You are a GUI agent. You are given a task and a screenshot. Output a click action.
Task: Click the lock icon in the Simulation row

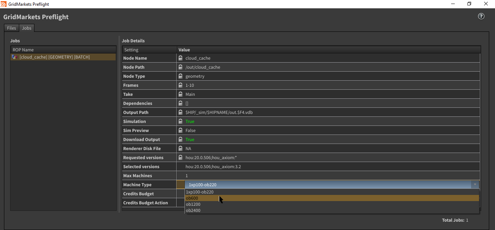[180, 121]
